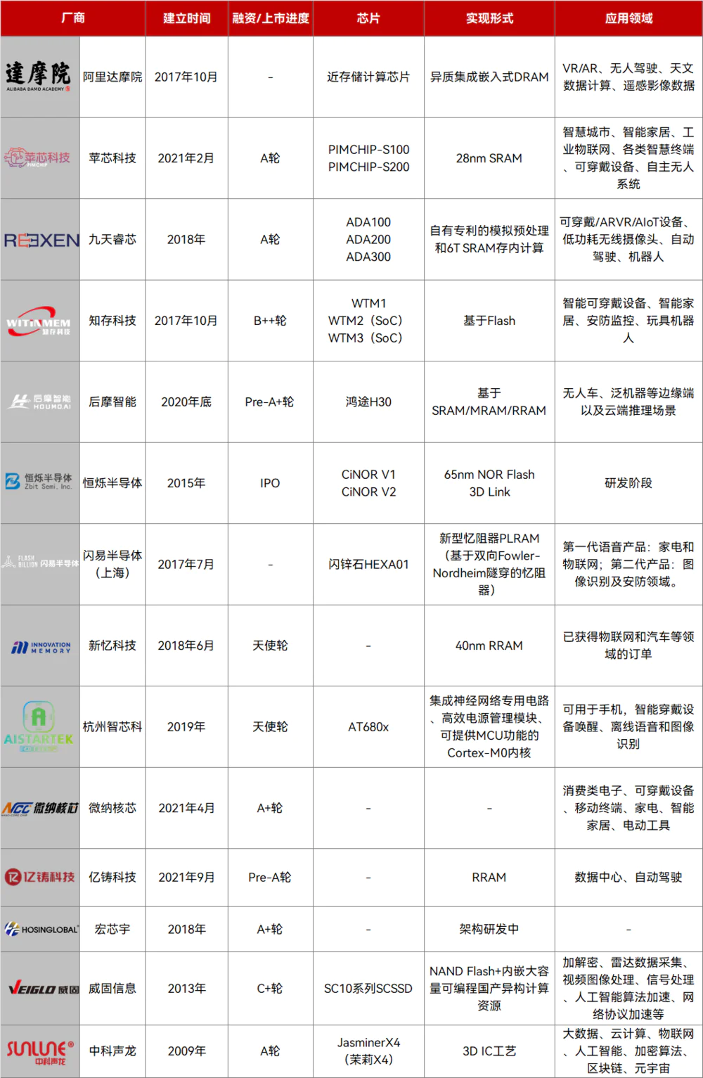Select the 建立时间 column header
This screenshot has height=1078, width=703.
pos(186,18)
